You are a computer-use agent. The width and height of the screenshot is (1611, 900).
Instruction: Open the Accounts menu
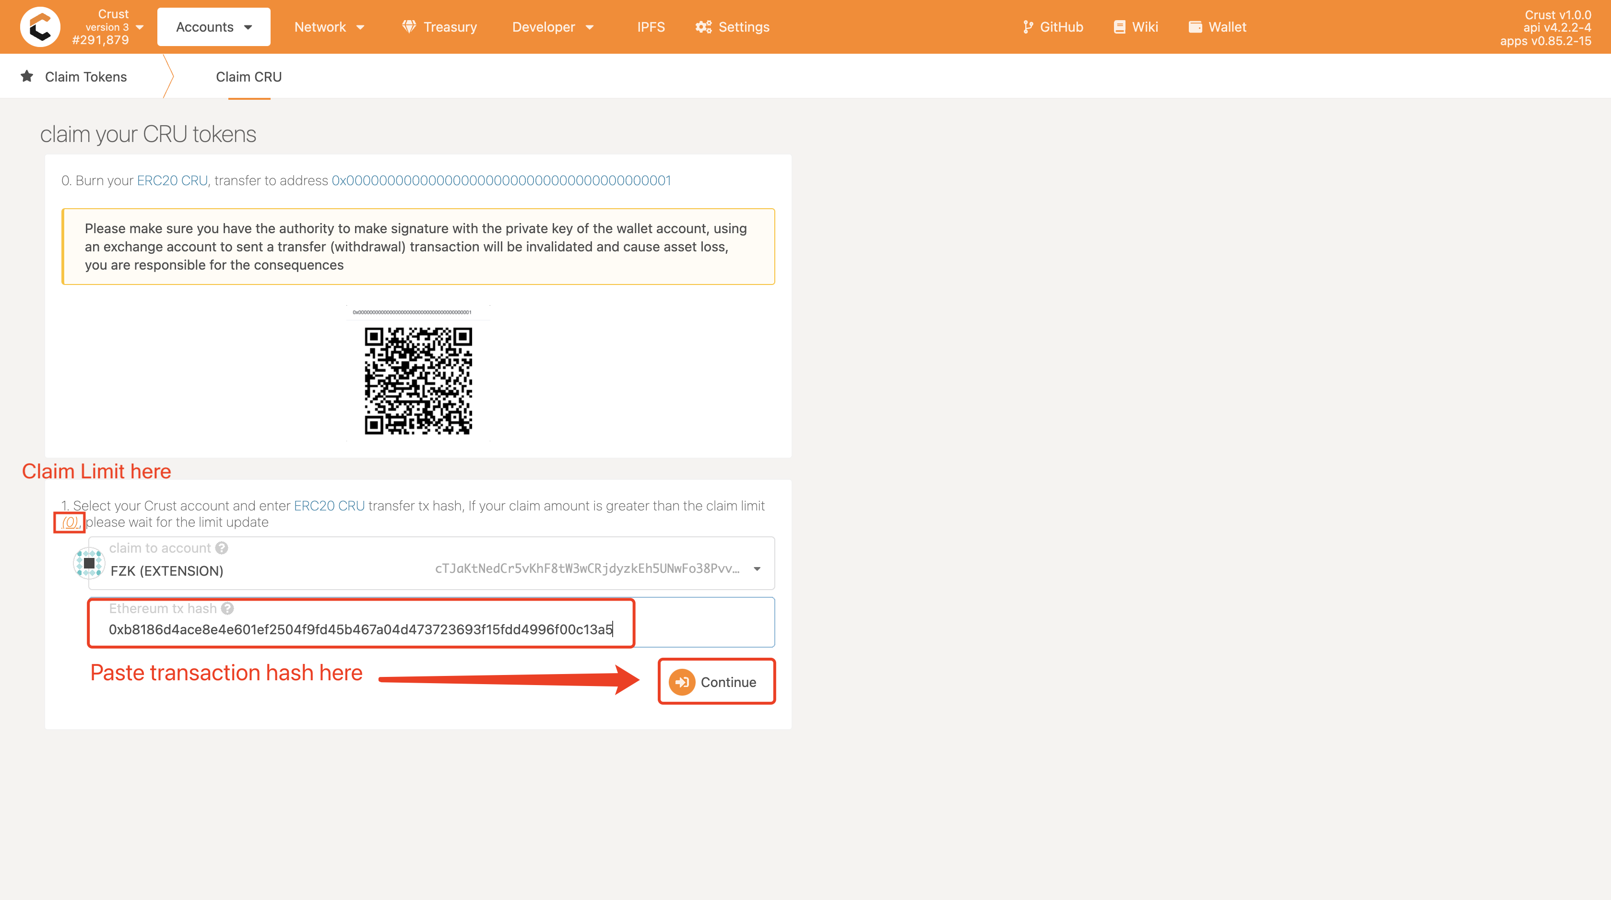tap(213, 27)
